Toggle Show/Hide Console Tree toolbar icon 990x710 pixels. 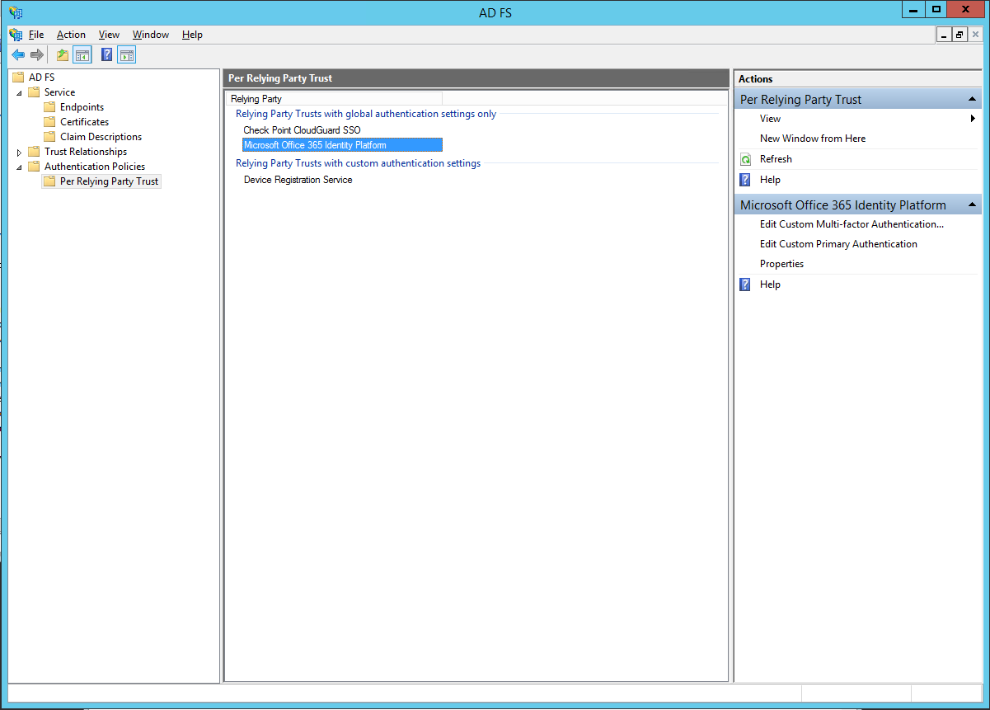click(82, 55)
